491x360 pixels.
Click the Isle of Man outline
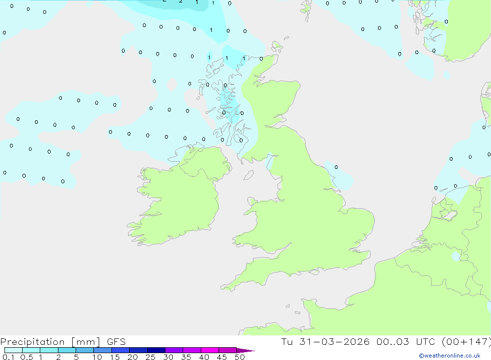coord(248,175)
